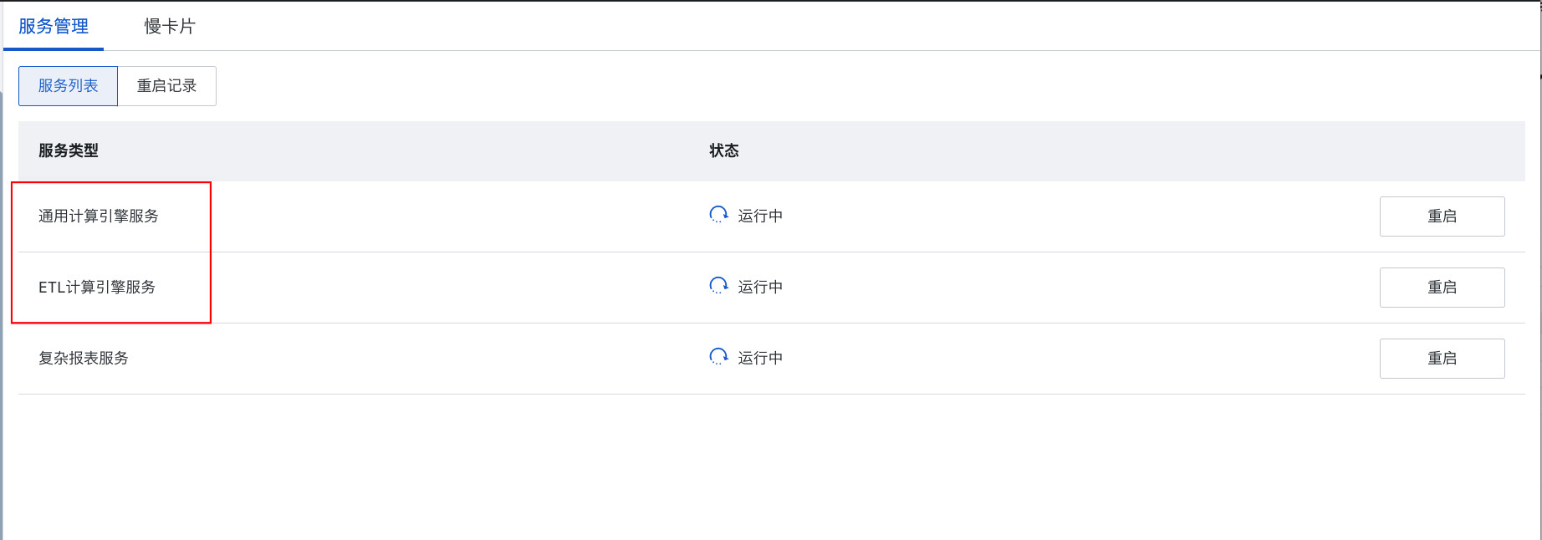Restart the 通用计算引擎服务 service
Viewport: 1542px width, 540px height.
pyautogui.click(x=1442, y=217)
